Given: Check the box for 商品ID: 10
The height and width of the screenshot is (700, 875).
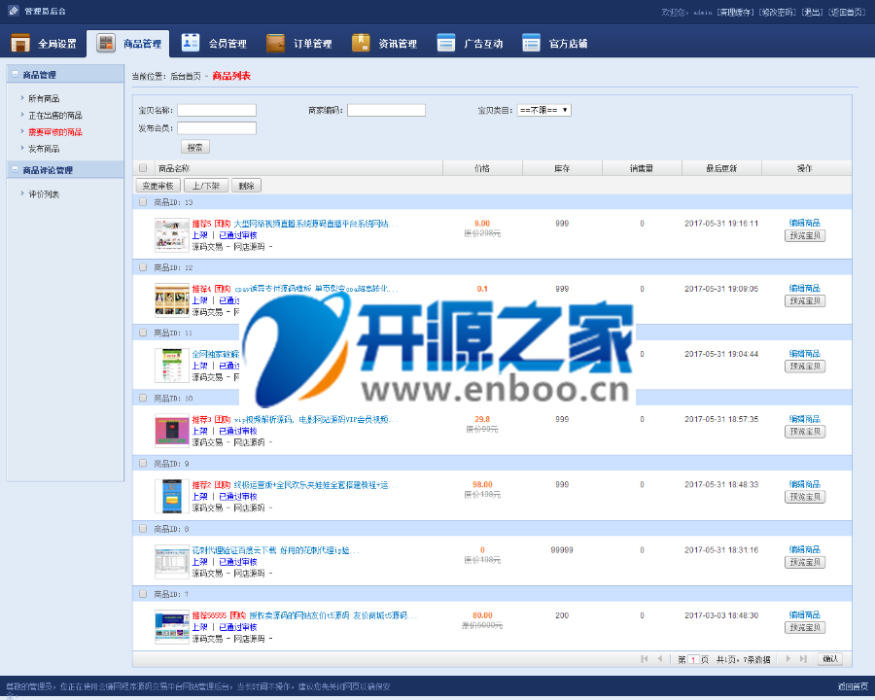Looking at the screenshot, I should coord(144,398).
